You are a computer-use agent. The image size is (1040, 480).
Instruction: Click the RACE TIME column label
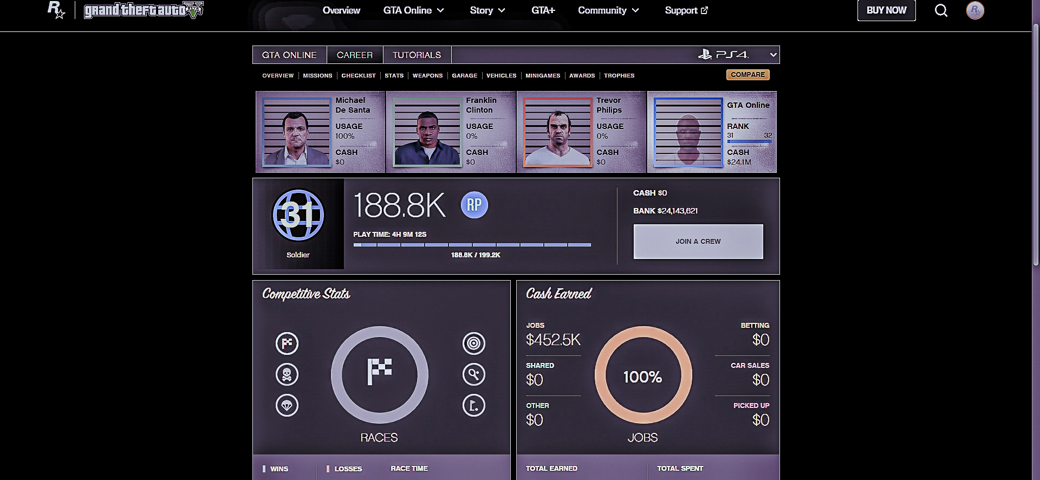[x=409, y=469]
